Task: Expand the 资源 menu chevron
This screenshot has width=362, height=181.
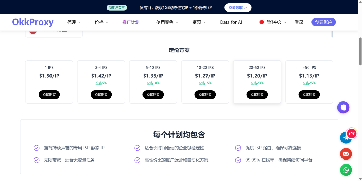Action: tap(205, 22)
